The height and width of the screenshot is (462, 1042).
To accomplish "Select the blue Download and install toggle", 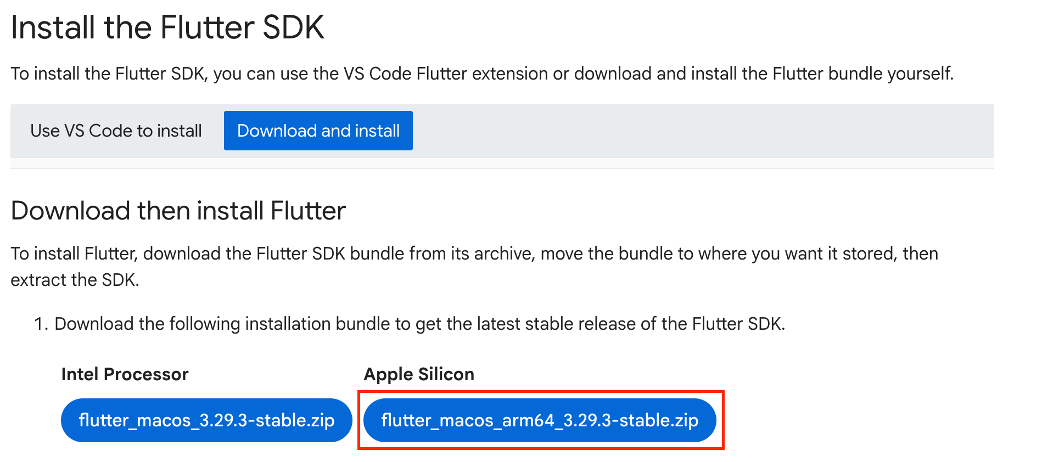I will [317, 131].
